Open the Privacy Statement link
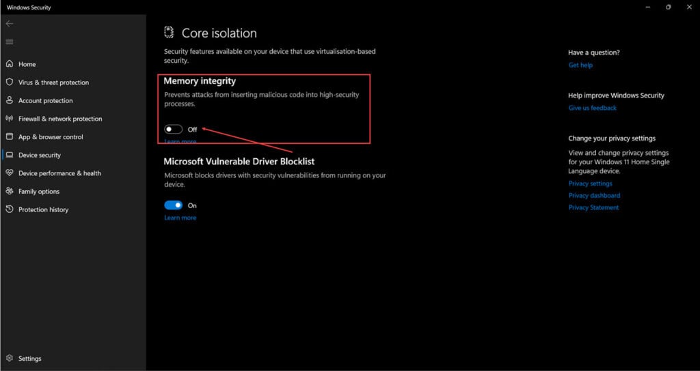This screenshot has width=700, height=371. coord(594,207)
